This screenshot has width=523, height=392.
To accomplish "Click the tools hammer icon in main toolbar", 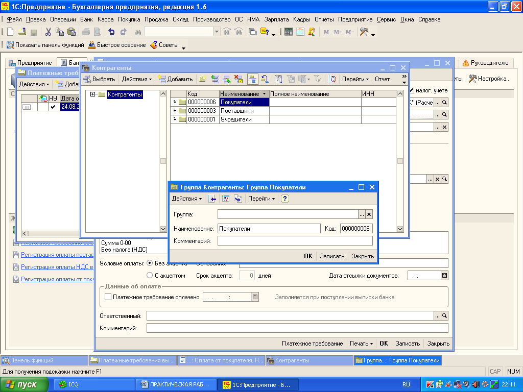I will click(x=364, y=32).
